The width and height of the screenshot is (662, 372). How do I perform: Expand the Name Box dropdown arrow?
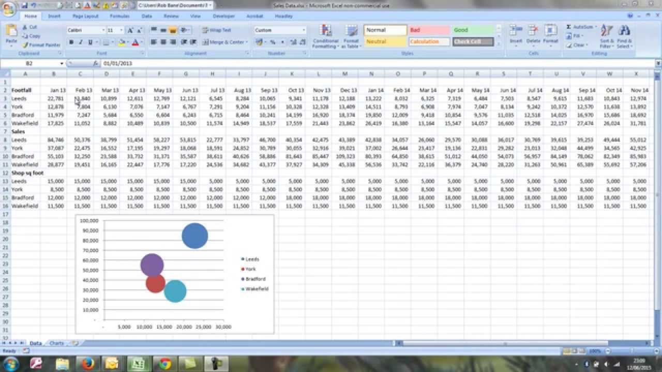pos(62,63)
